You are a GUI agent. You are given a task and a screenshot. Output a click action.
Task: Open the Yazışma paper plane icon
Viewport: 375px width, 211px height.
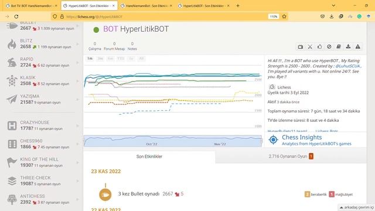tap(12, 99)
